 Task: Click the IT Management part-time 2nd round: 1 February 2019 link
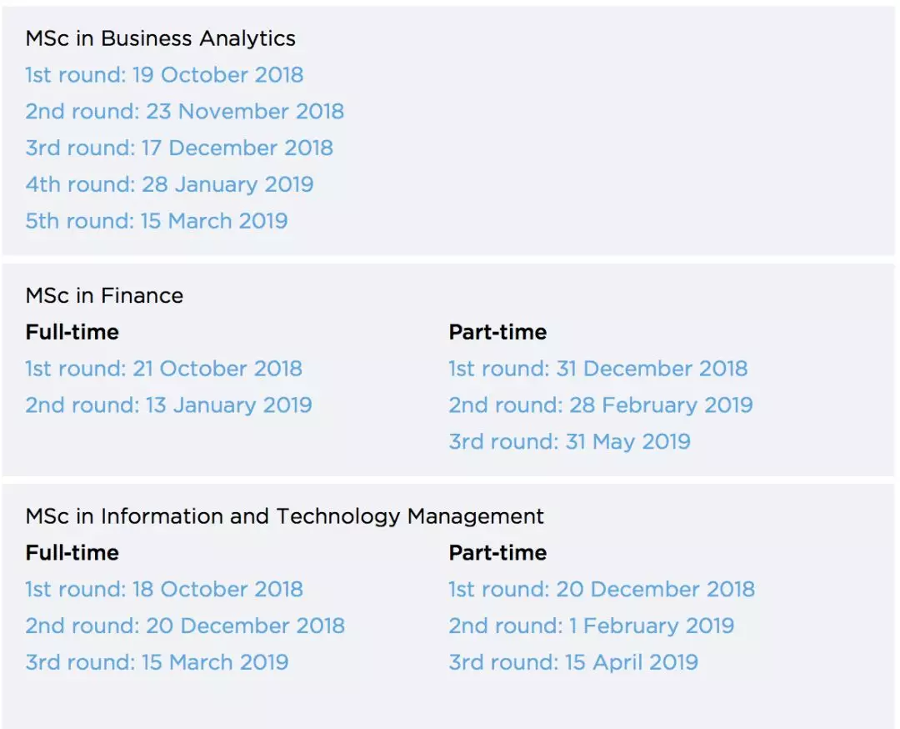(591, 626)
